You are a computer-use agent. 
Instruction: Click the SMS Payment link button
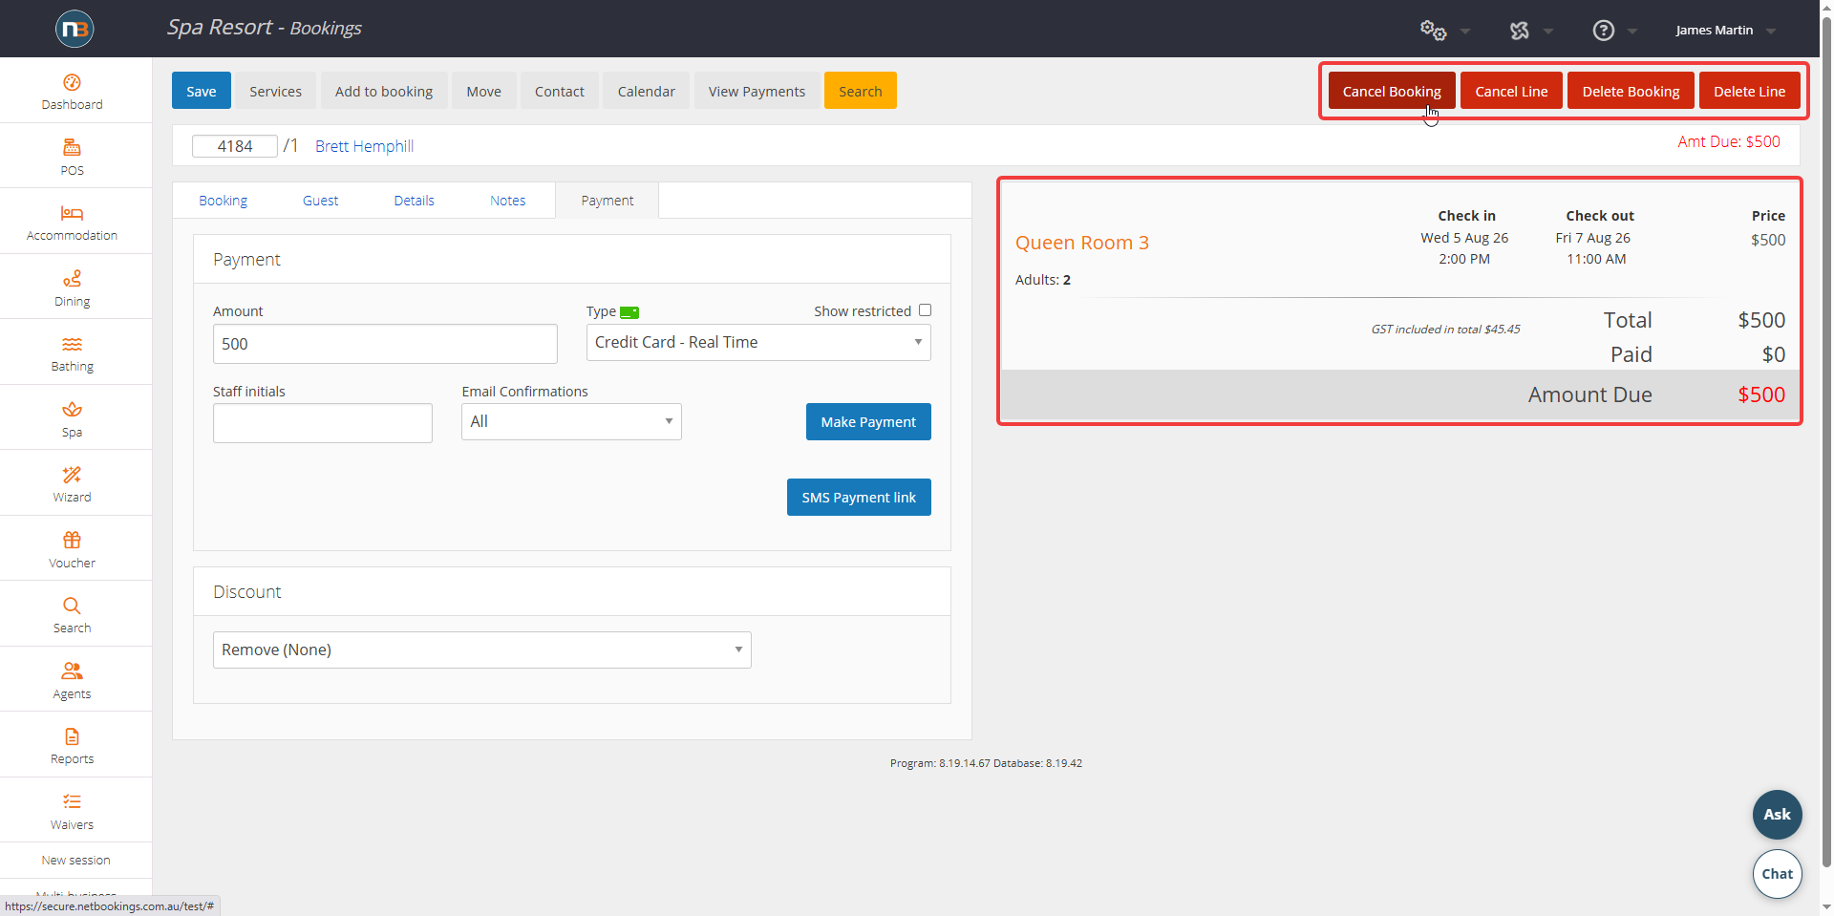point(859,497)
